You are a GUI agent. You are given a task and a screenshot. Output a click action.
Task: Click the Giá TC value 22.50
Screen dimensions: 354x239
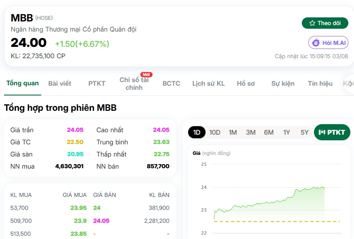click(75, 142)
